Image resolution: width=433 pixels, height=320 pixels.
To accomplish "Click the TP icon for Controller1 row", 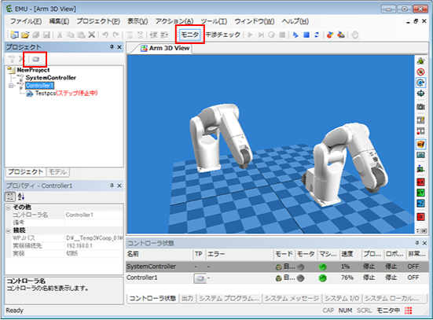I will tap(200, 278).
